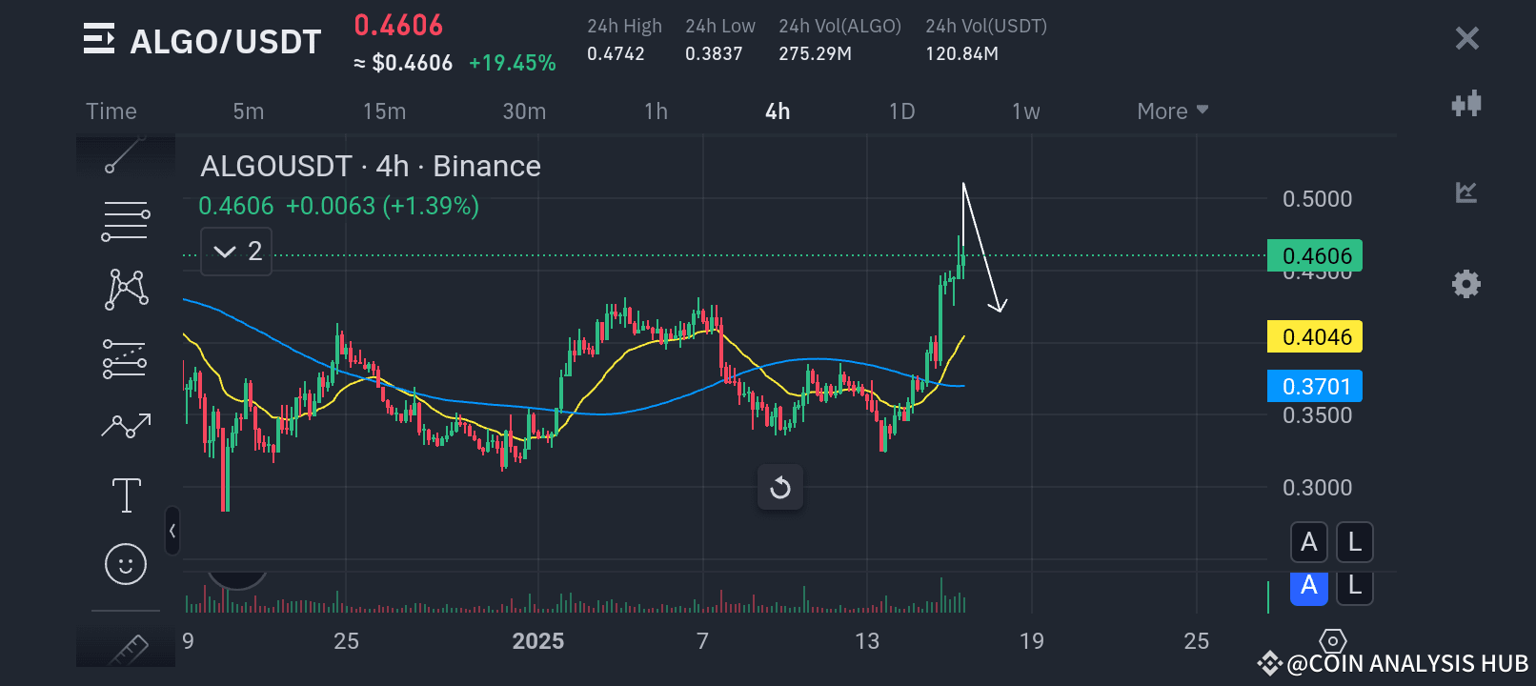Switch to the 5m timeframe
The height and width of the screenshot is (686, 1536).
[248, 111]
